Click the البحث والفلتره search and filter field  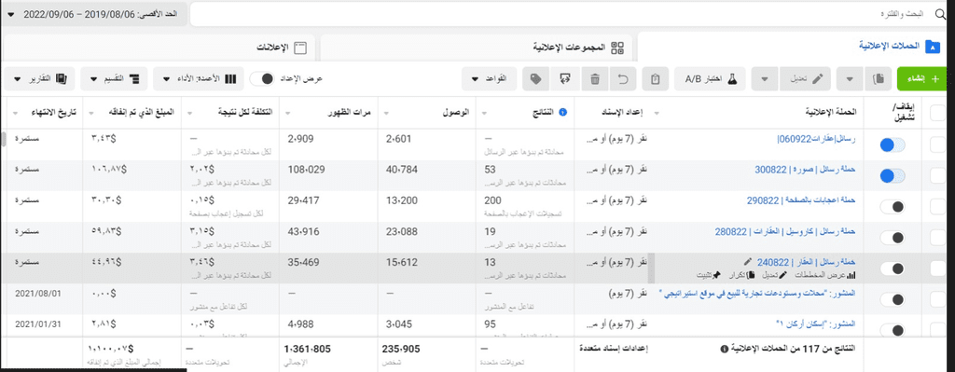569,13
